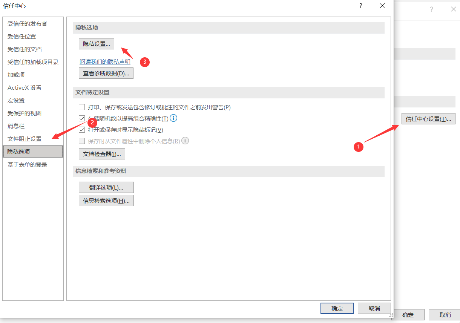This screenshot has width=460, height=323.
Task: Select 受信任的发布者 category
Action: point(26,23)
